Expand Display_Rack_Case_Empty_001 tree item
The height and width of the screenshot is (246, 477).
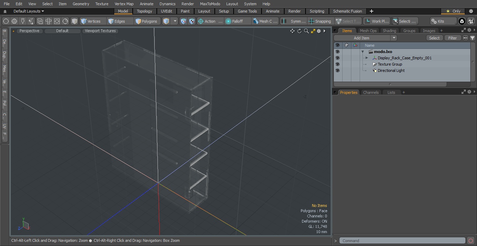tap(367, 58)
